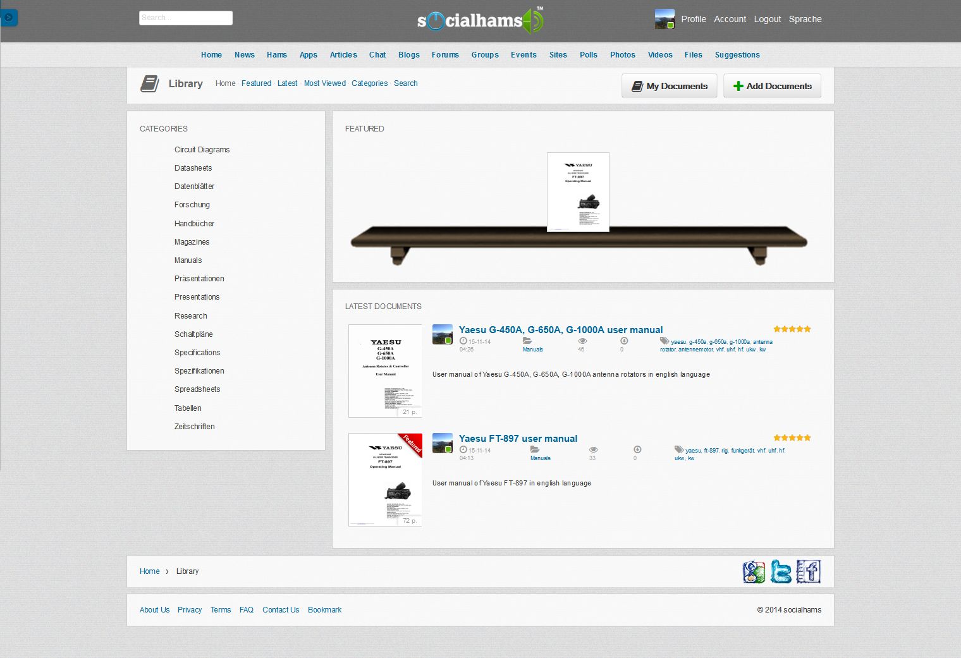
Task: Click the views eye icon of FT-897 manual
Action: tap(594, 449)
